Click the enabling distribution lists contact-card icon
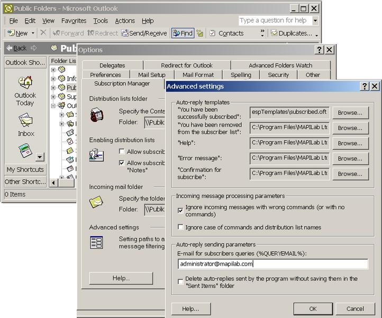The height and width of the screenshot is (318, 382). [x=96, y=155]
